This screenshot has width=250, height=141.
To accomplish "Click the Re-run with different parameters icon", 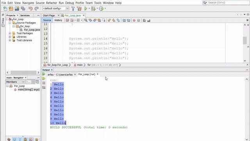I will pyautogui.click(x=44, y=78).
